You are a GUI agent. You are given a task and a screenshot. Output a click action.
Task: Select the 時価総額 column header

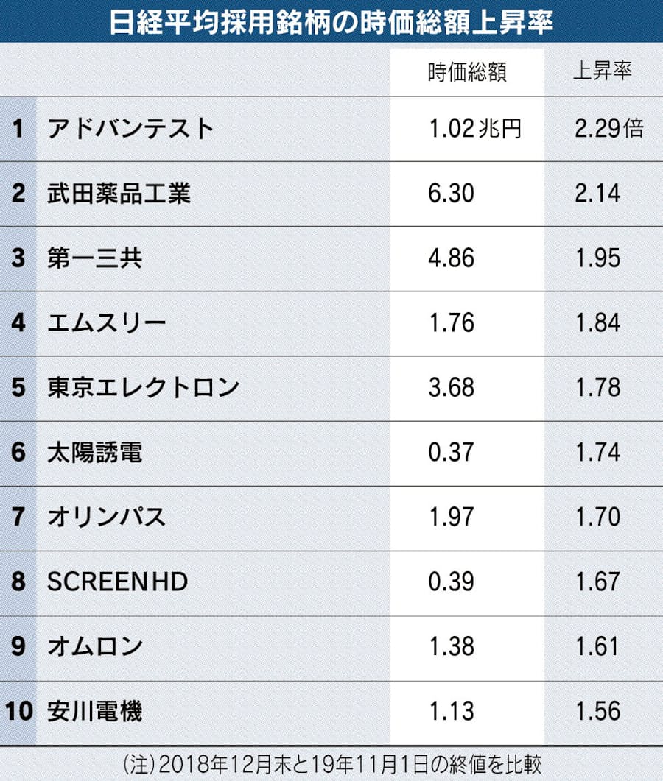467,71
